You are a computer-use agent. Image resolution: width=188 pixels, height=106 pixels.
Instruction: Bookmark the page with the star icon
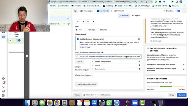tap(151, 2)
